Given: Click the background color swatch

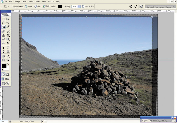Looking at the screenshot, I should [x=7, y=69].
